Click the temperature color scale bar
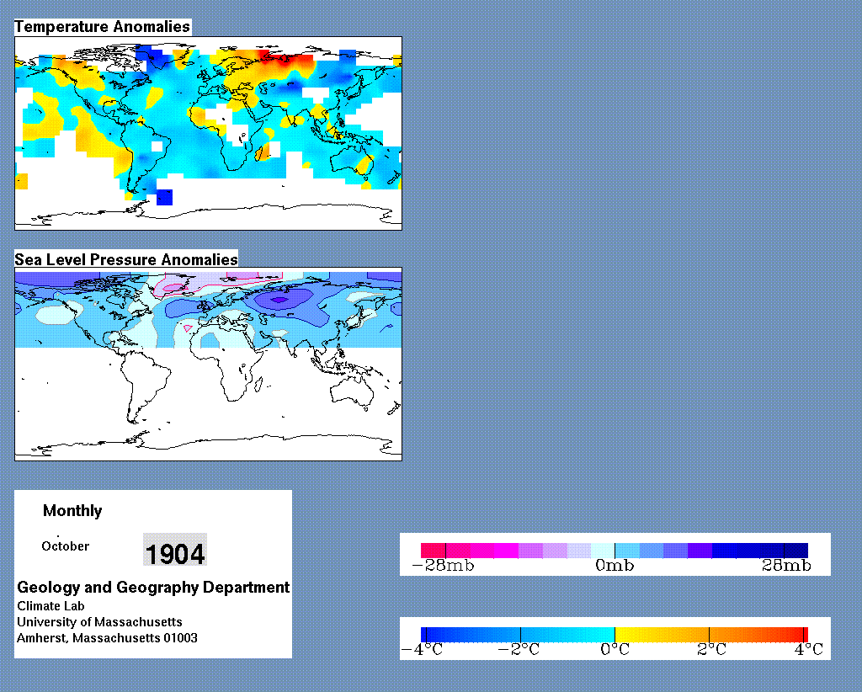The height and width of the screenshot is (692, 862). (614, 635)
